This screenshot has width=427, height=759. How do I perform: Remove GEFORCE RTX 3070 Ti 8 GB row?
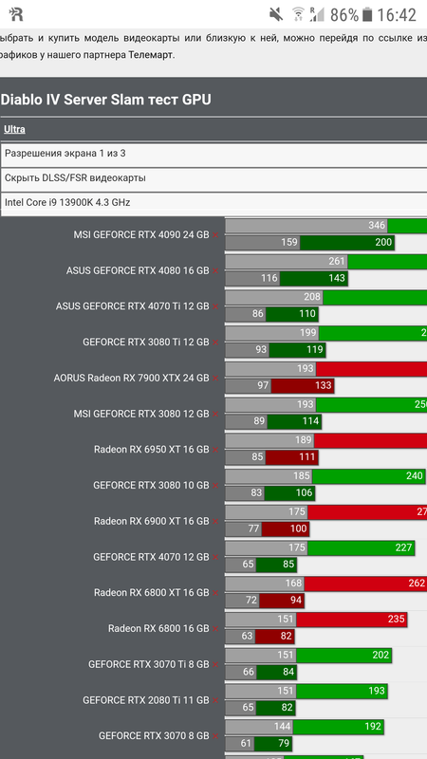click(215, 665)
